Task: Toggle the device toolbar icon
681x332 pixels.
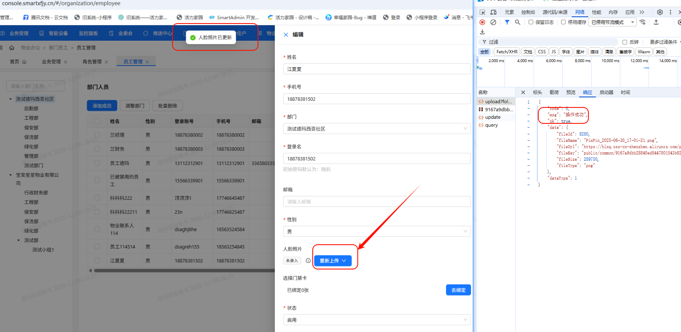Action: tap(493, 12)
